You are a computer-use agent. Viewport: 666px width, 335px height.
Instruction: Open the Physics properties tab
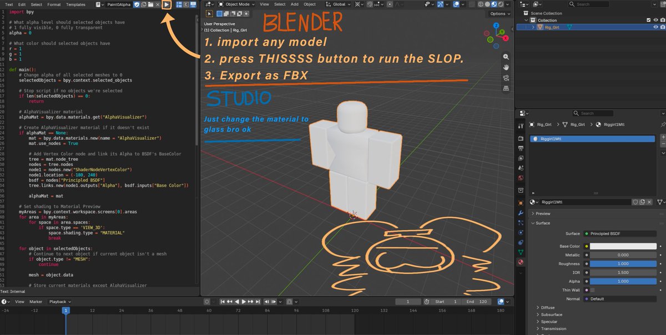pos(521,232)
